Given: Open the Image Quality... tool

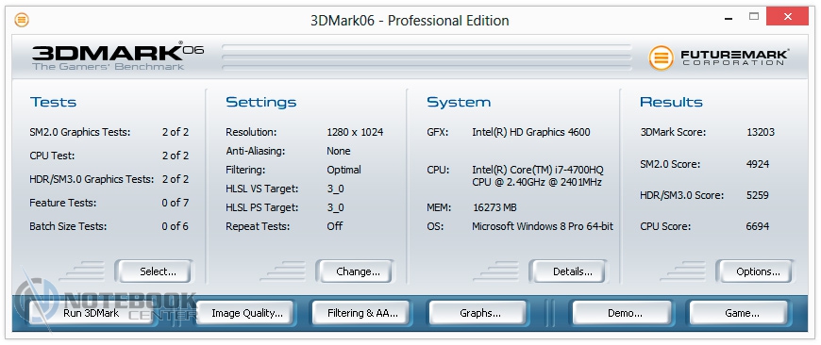Looking at the screenshot, I should pos(244,313).
